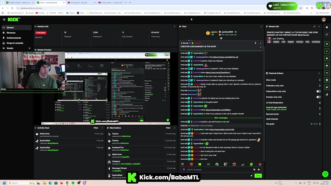Open the system clock in taskbar

325,183
